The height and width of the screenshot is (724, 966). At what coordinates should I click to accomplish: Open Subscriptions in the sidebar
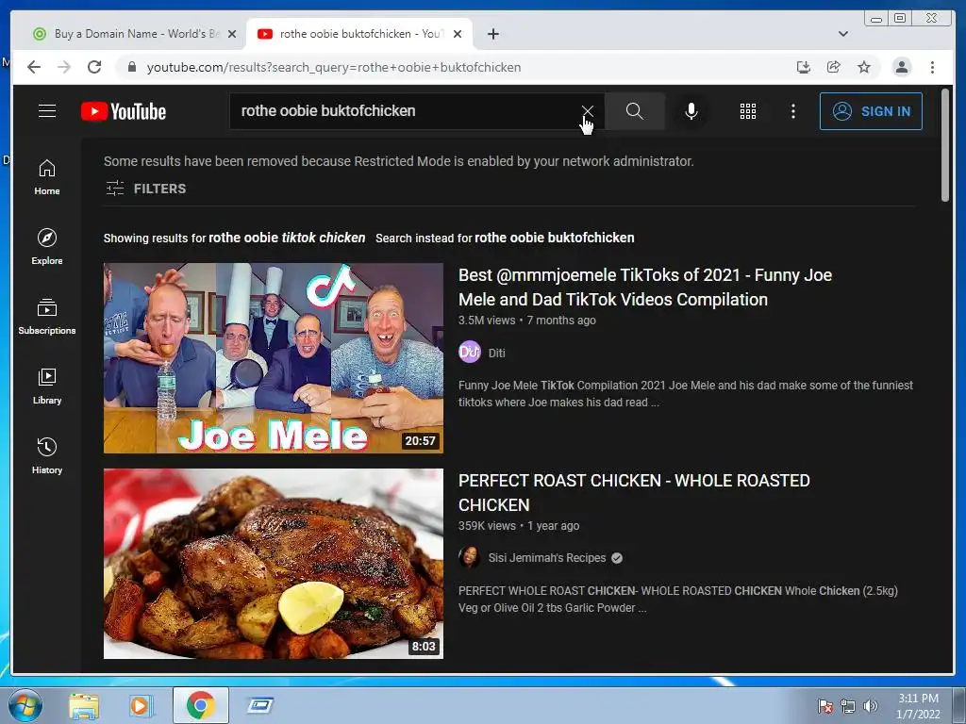(x=47, y=317)
